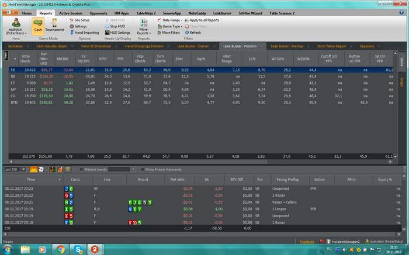Refresh the report data
The height and width of the screenshot is (255, 409).
pos(193,33)
